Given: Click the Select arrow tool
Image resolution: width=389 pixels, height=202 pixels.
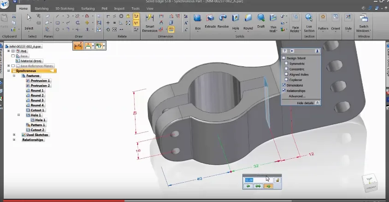Looking at the screenshot, I should (x=29, y=22).
